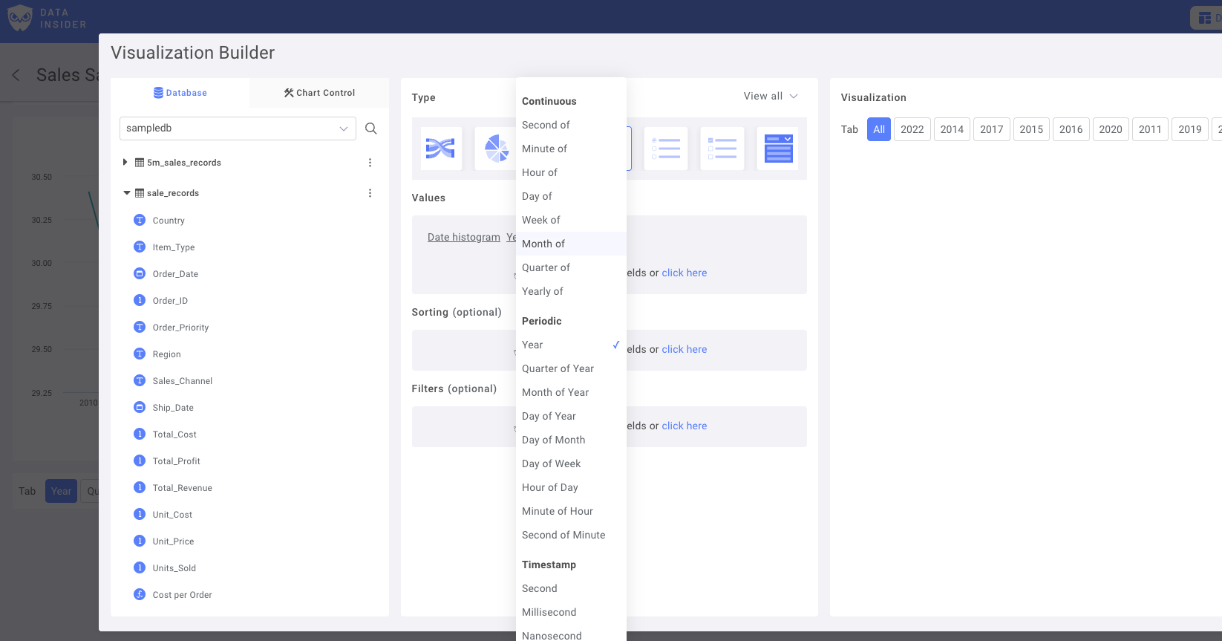1222x641 pixels.
Task: Select the Sankey chart type icon
Action: (441, 149)
